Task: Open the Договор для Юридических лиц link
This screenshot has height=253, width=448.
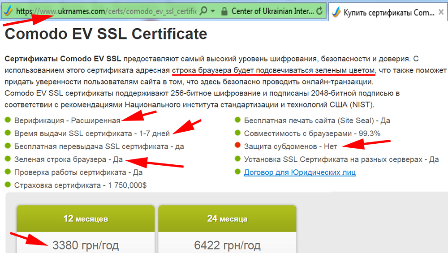Action: coord(300,172)
